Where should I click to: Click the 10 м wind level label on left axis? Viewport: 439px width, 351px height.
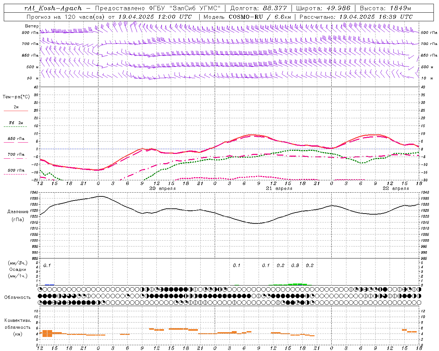(33, 78)
